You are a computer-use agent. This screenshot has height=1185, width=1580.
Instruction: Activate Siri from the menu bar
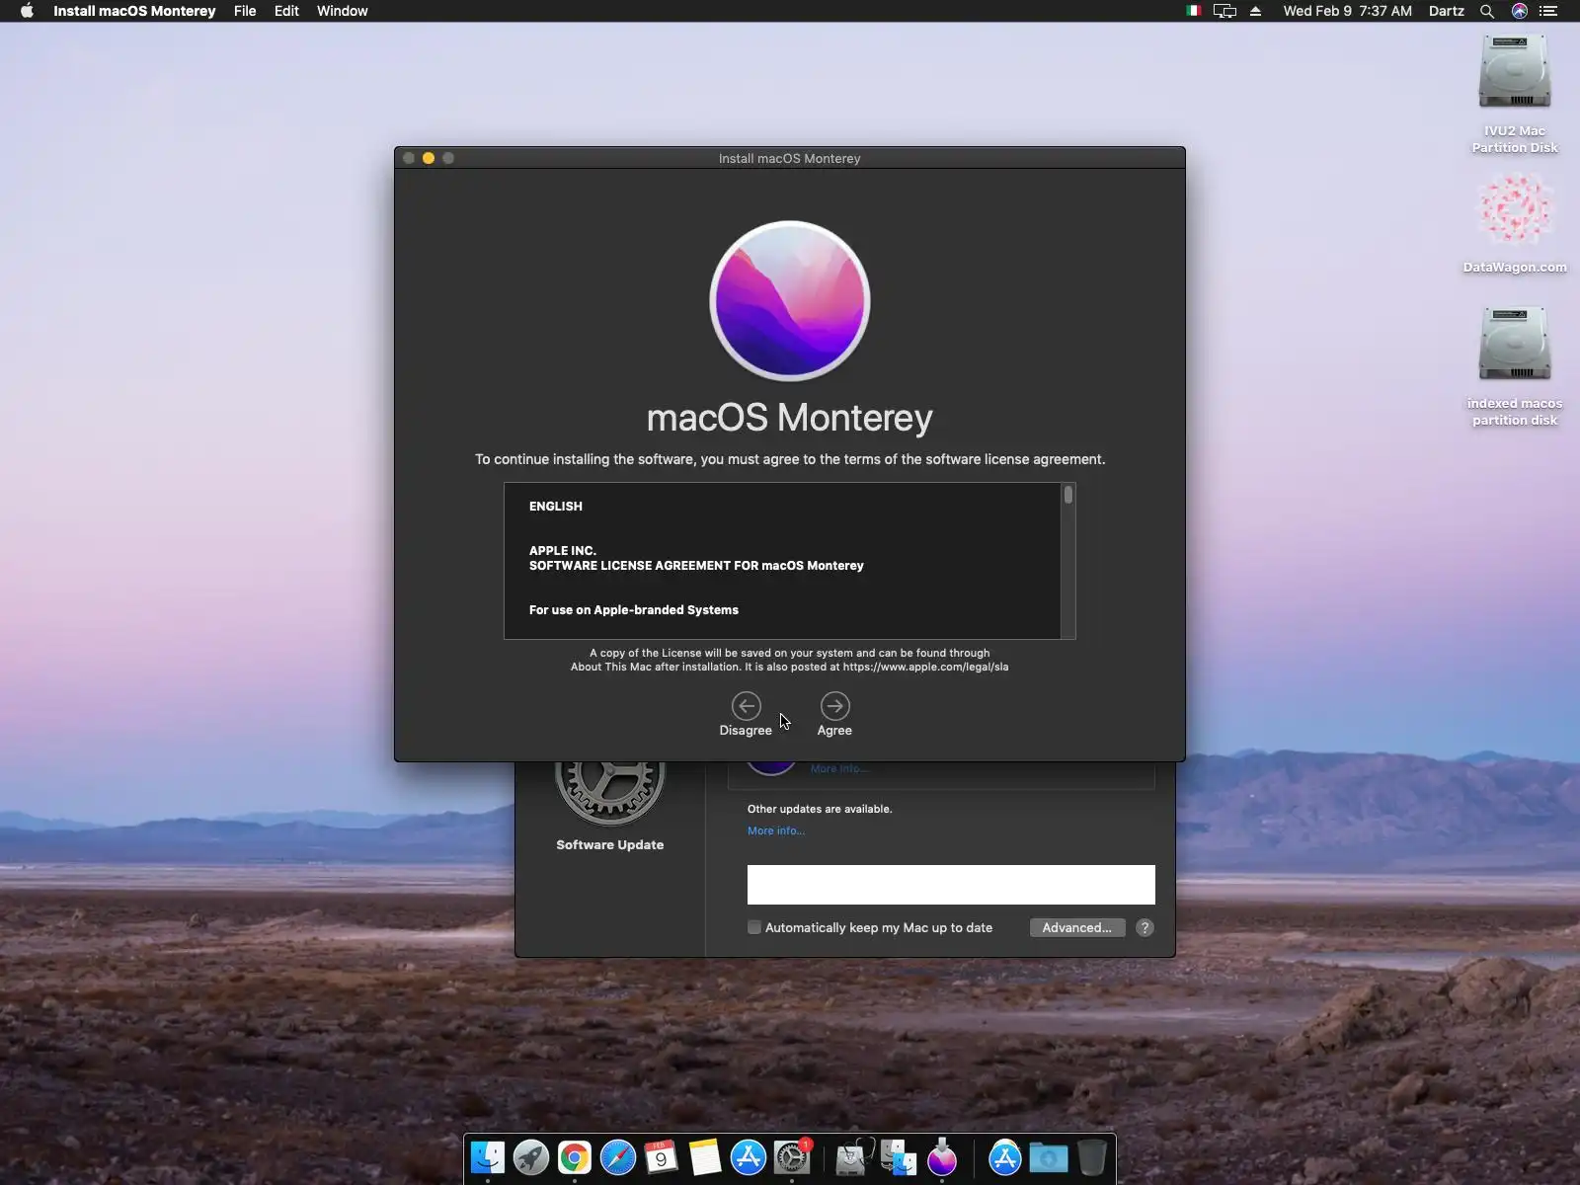pyautogui.click(x=1520, y=11)
